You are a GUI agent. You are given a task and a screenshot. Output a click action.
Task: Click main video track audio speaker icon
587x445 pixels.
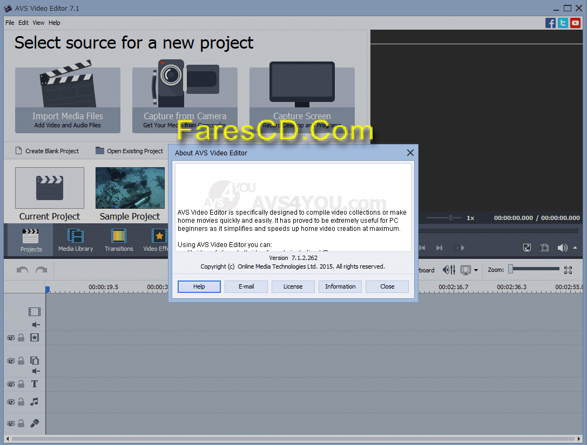[36, 325]
